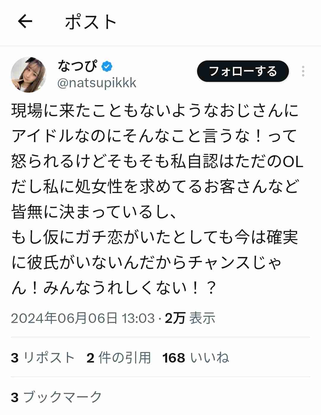Click the display name なつぴ
The width and height of the screenshot is (321, 415).
tap(78, 66)
